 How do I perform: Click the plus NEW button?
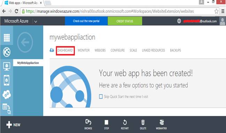13,125
